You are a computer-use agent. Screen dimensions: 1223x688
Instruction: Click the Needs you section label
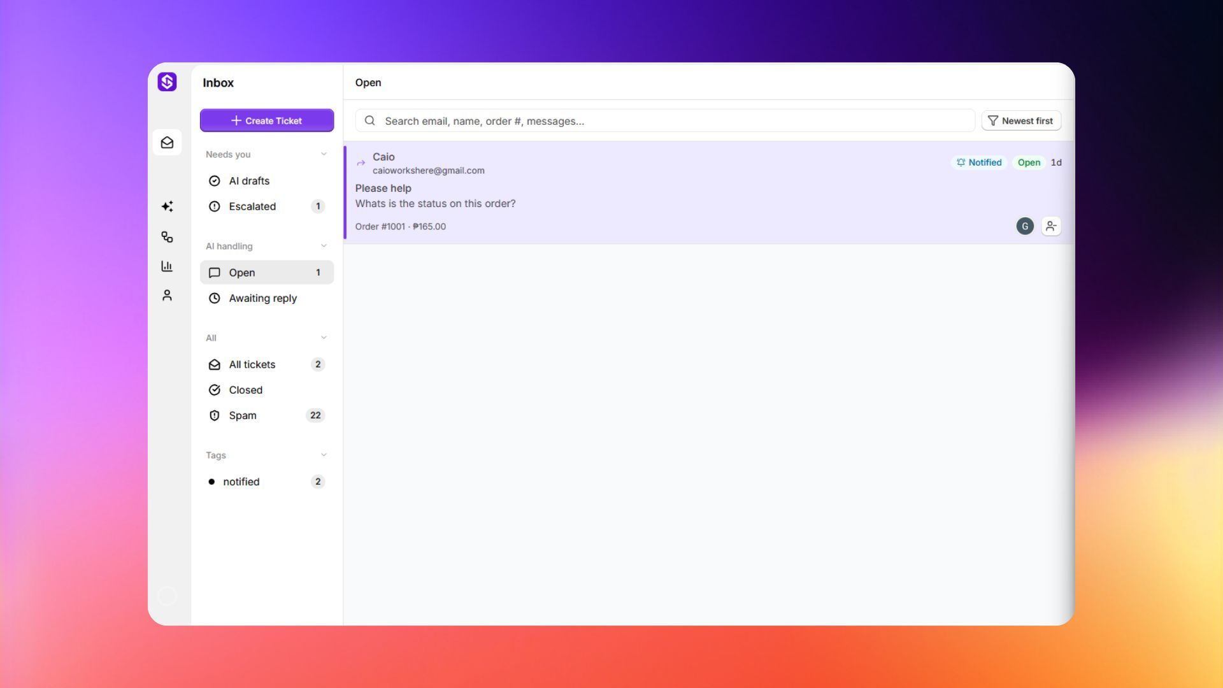[x=228, y=155]
